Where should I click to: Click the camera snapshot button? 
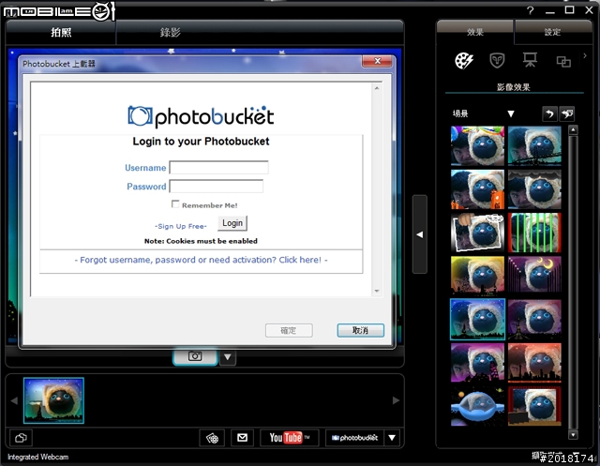195,356
